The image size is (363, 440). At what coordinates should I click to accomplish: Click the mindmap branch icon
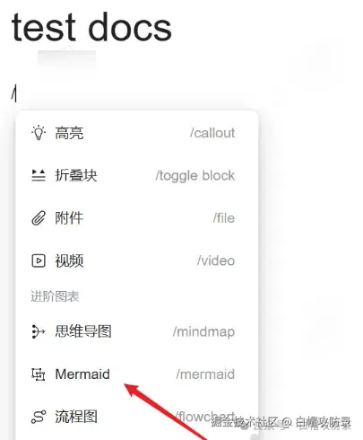[x=39, y=331]
